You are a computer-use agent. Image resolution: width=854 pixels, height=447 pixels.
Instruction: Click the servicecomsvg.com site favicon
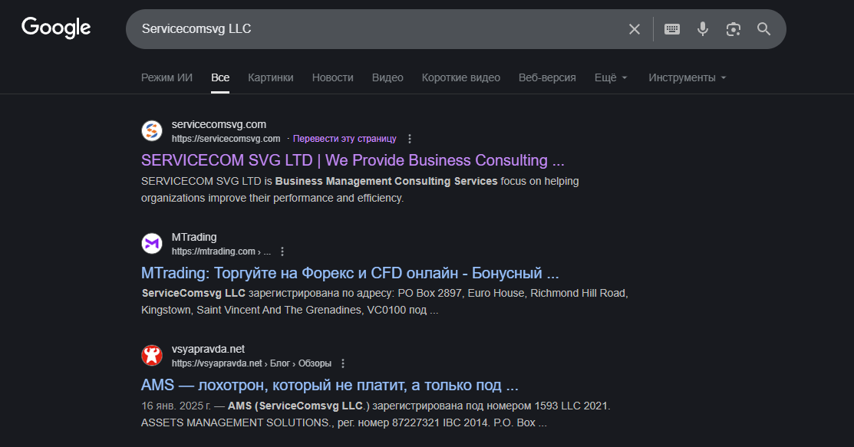[x=152, y=131]
